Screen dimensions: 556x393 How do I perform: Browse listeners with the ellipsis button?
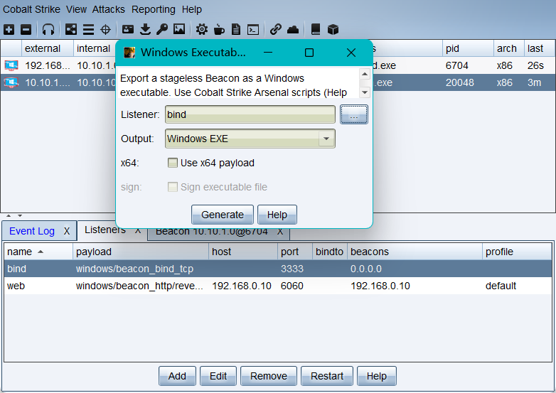click(354, 114)
